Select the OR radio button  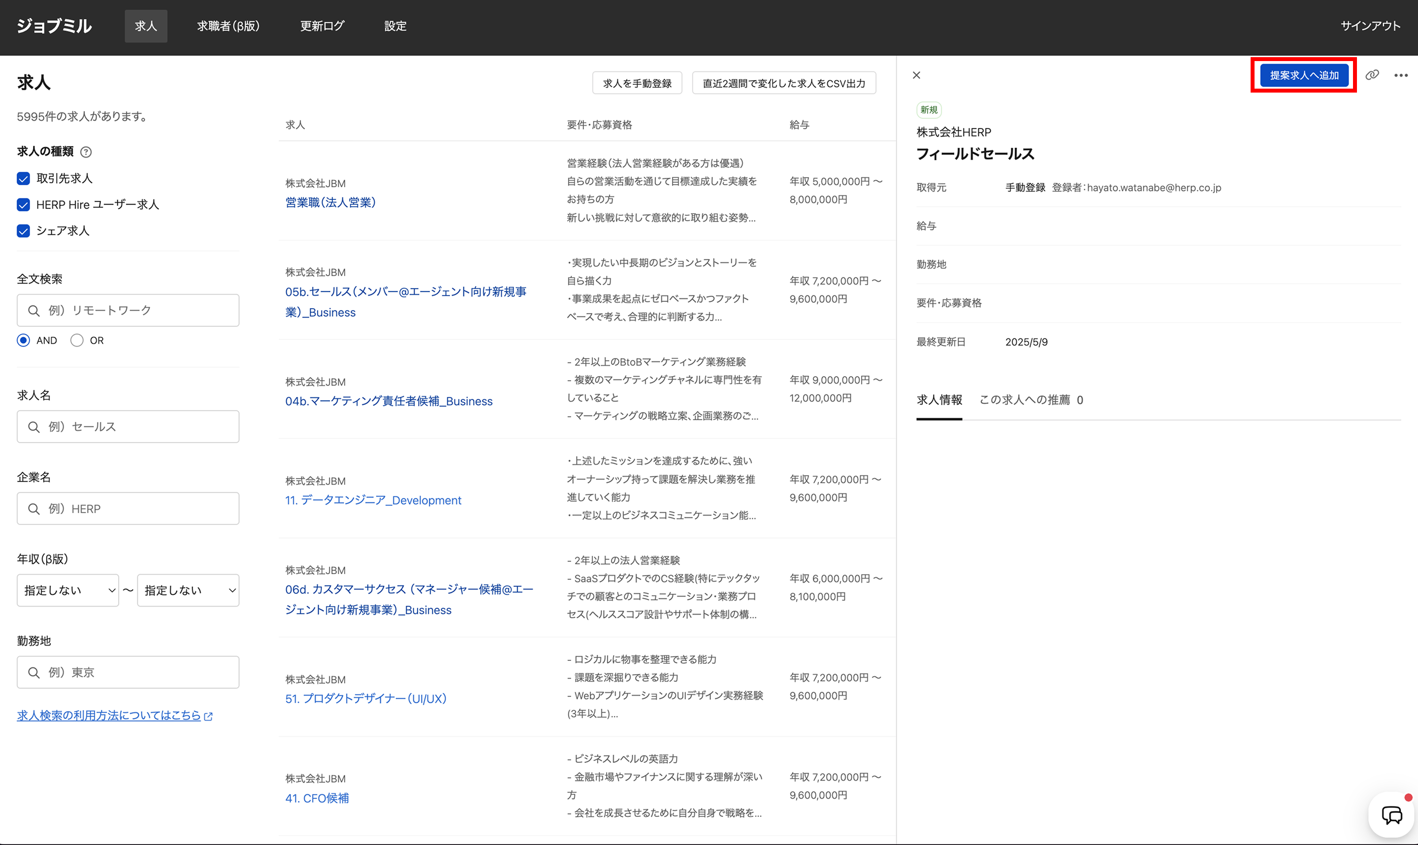click(x=77, y=340)
